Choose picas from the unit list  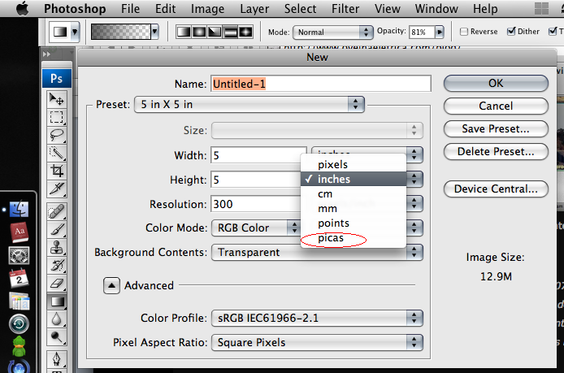(354, 238)
